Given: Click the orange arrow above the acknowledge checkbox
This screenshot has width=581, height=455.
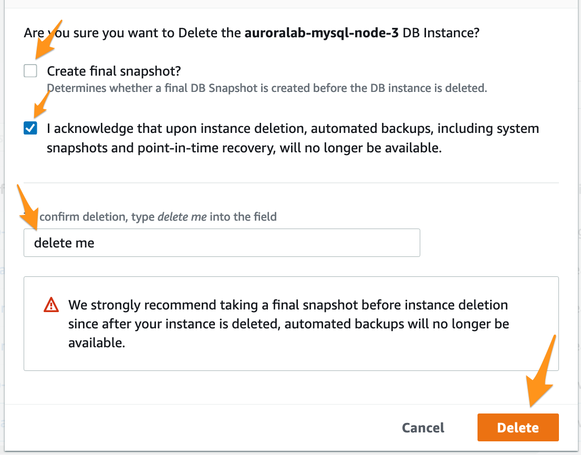Looking at the screenshot, I should click(x=42, y=105).
